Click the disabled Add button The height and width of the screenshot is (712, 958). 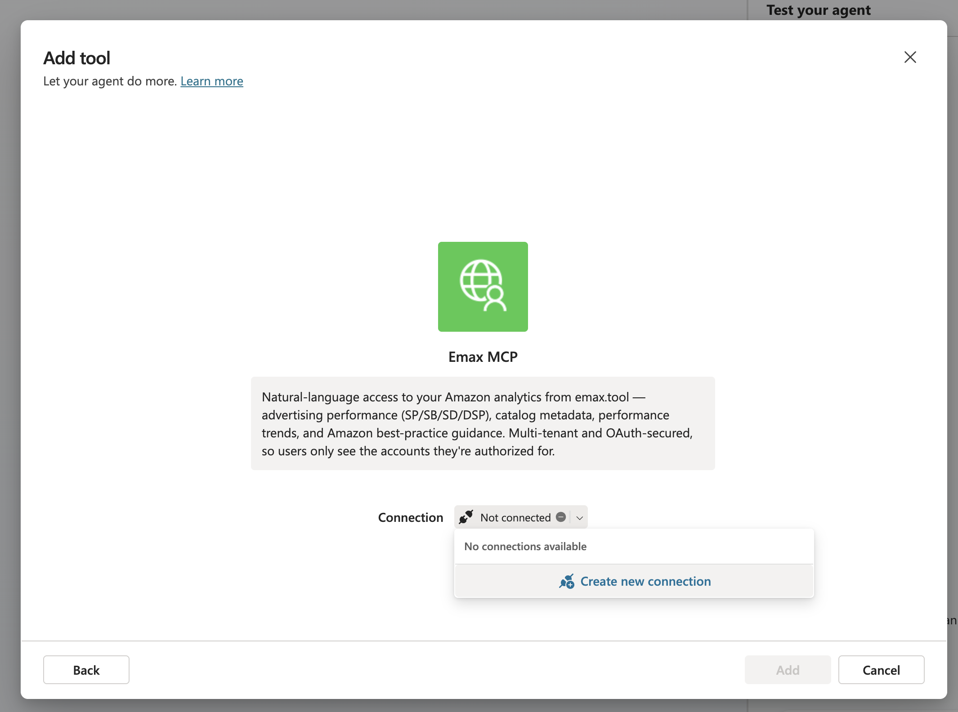[x=788, y=670]
